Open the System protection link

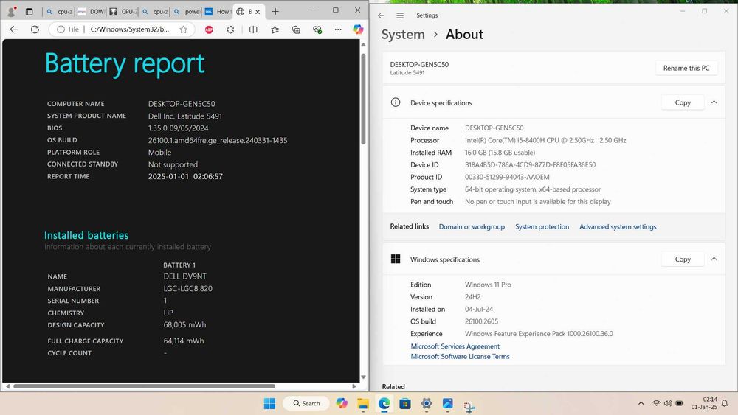click(542, 226)
